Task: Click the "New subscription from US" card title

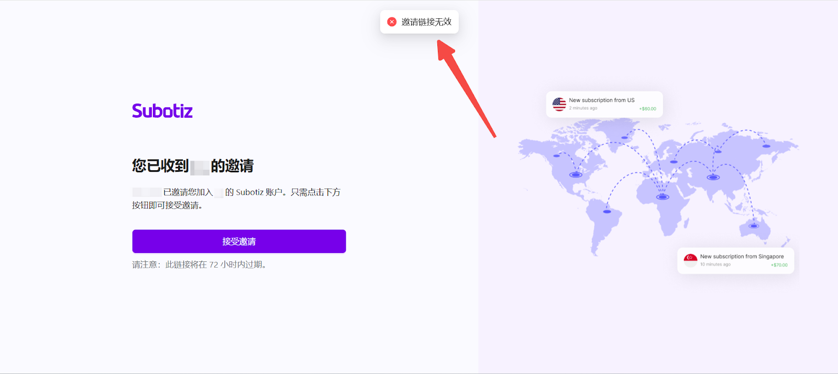Action: 601,100
